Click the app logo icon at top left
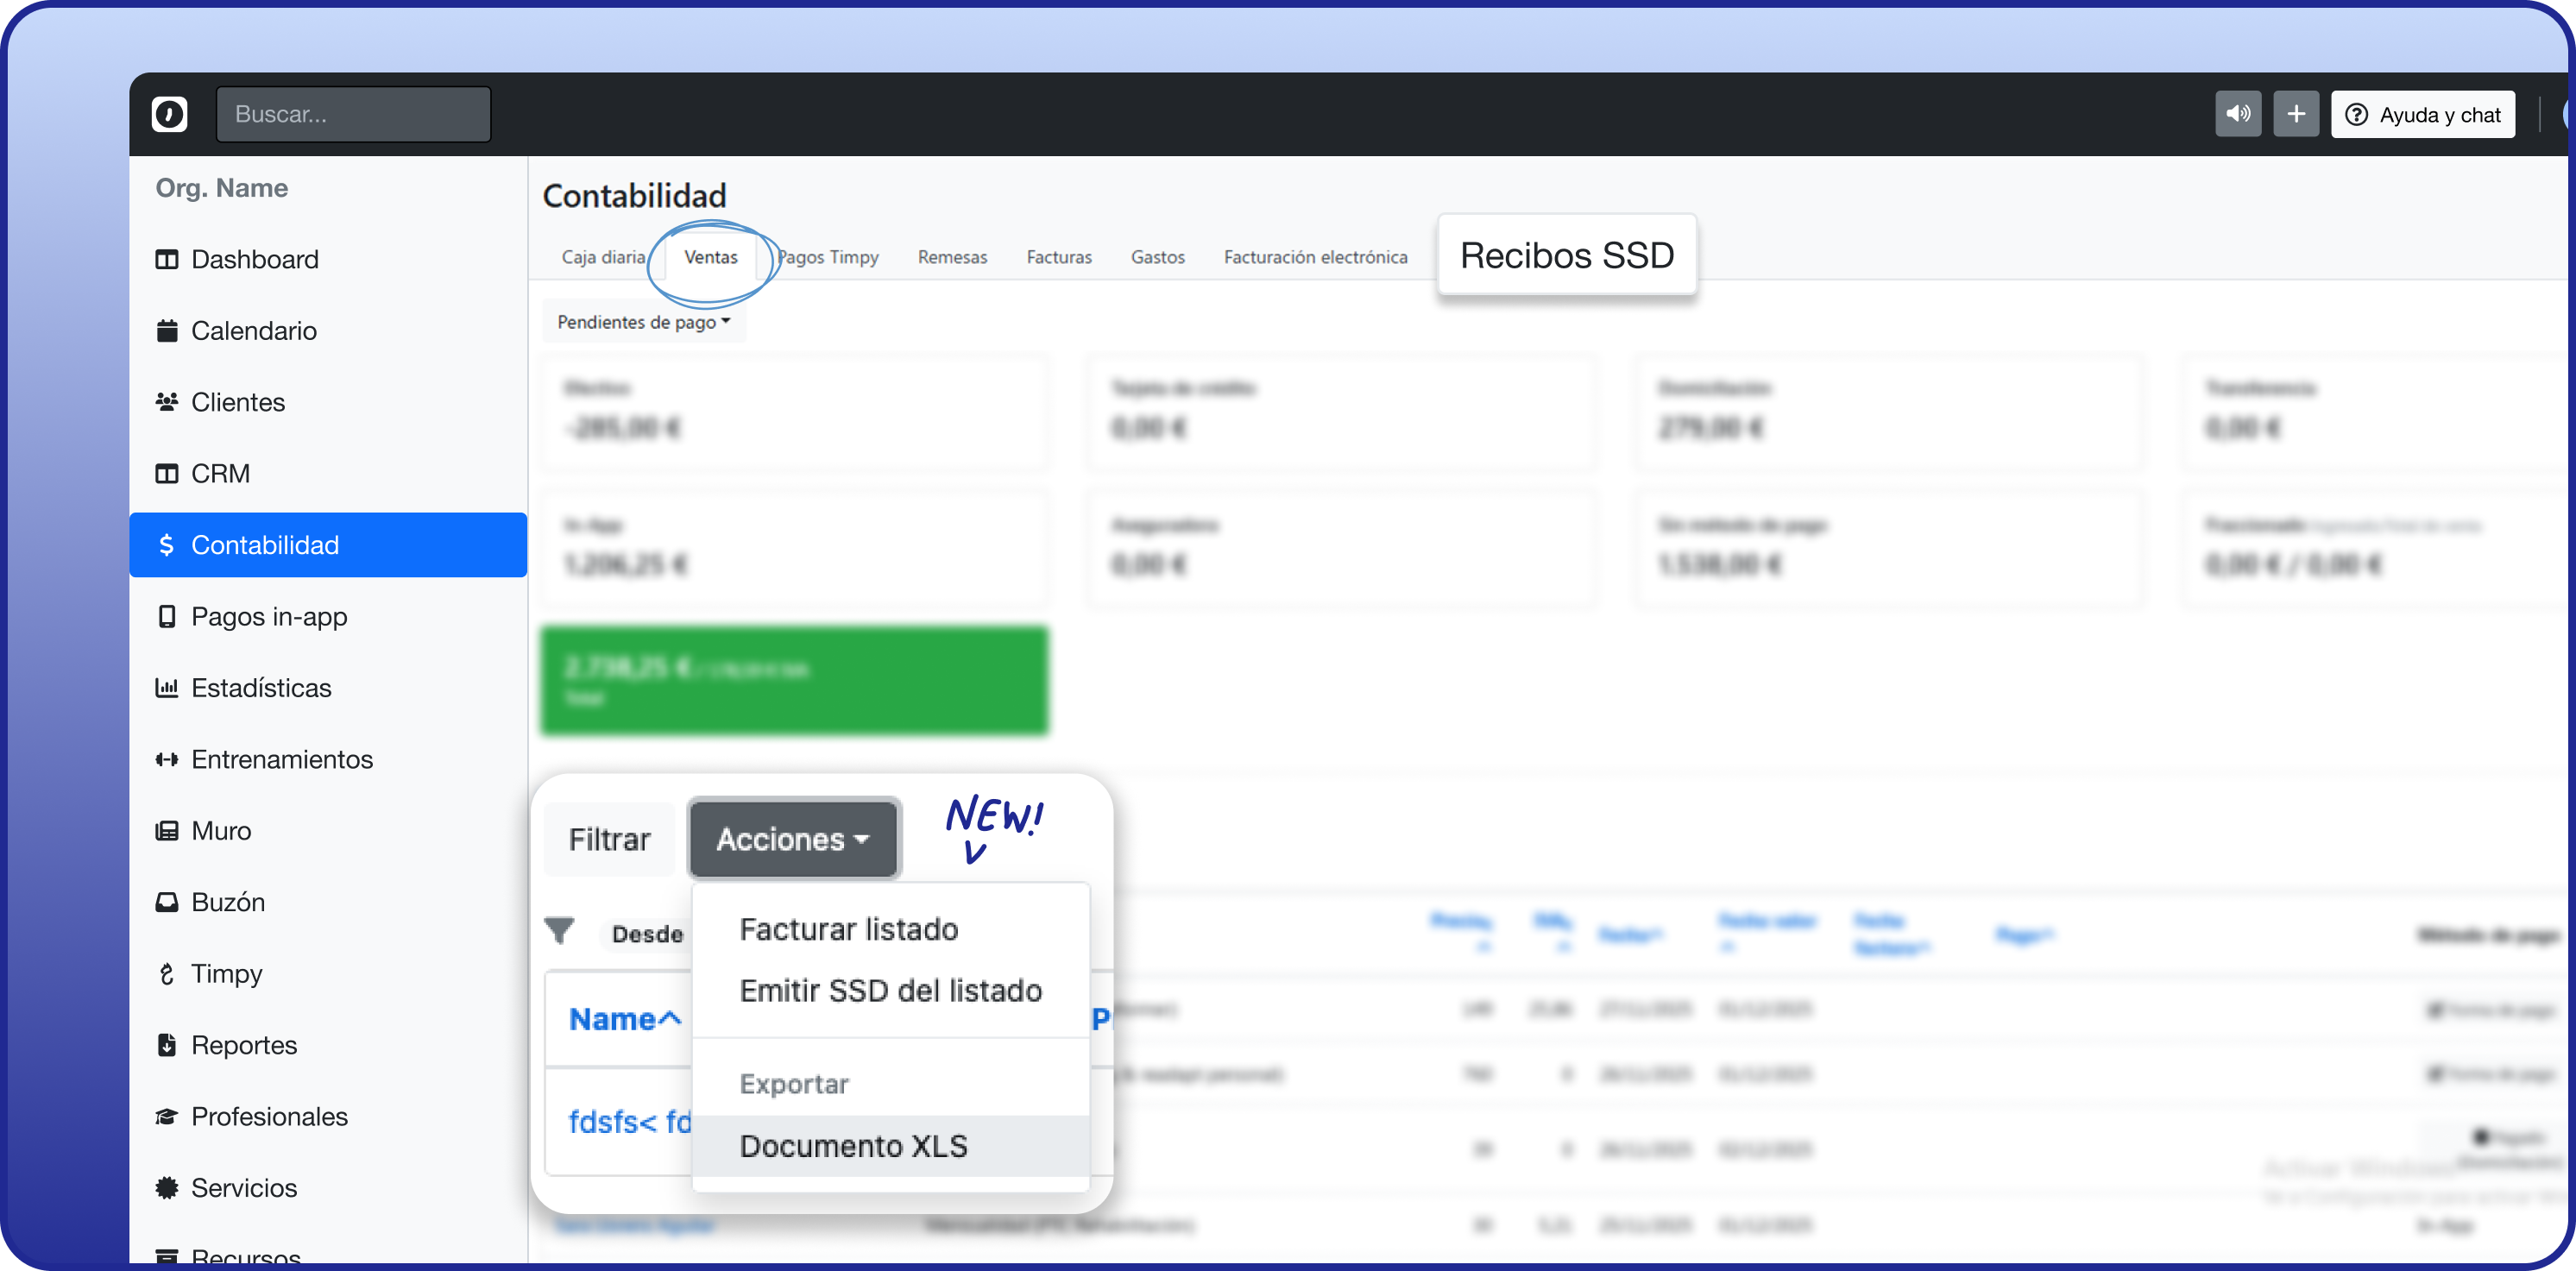This screenshot has width=2576, height=1271. (169, 114)
